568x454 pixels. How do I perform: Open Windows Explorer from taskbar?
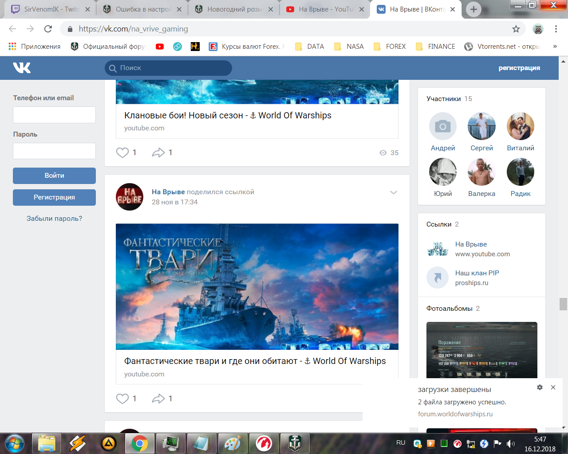click(x=47, y=443)
